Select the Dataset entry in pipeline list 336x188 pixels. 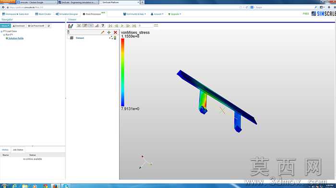pyautogui.click(x=80, y=38)
